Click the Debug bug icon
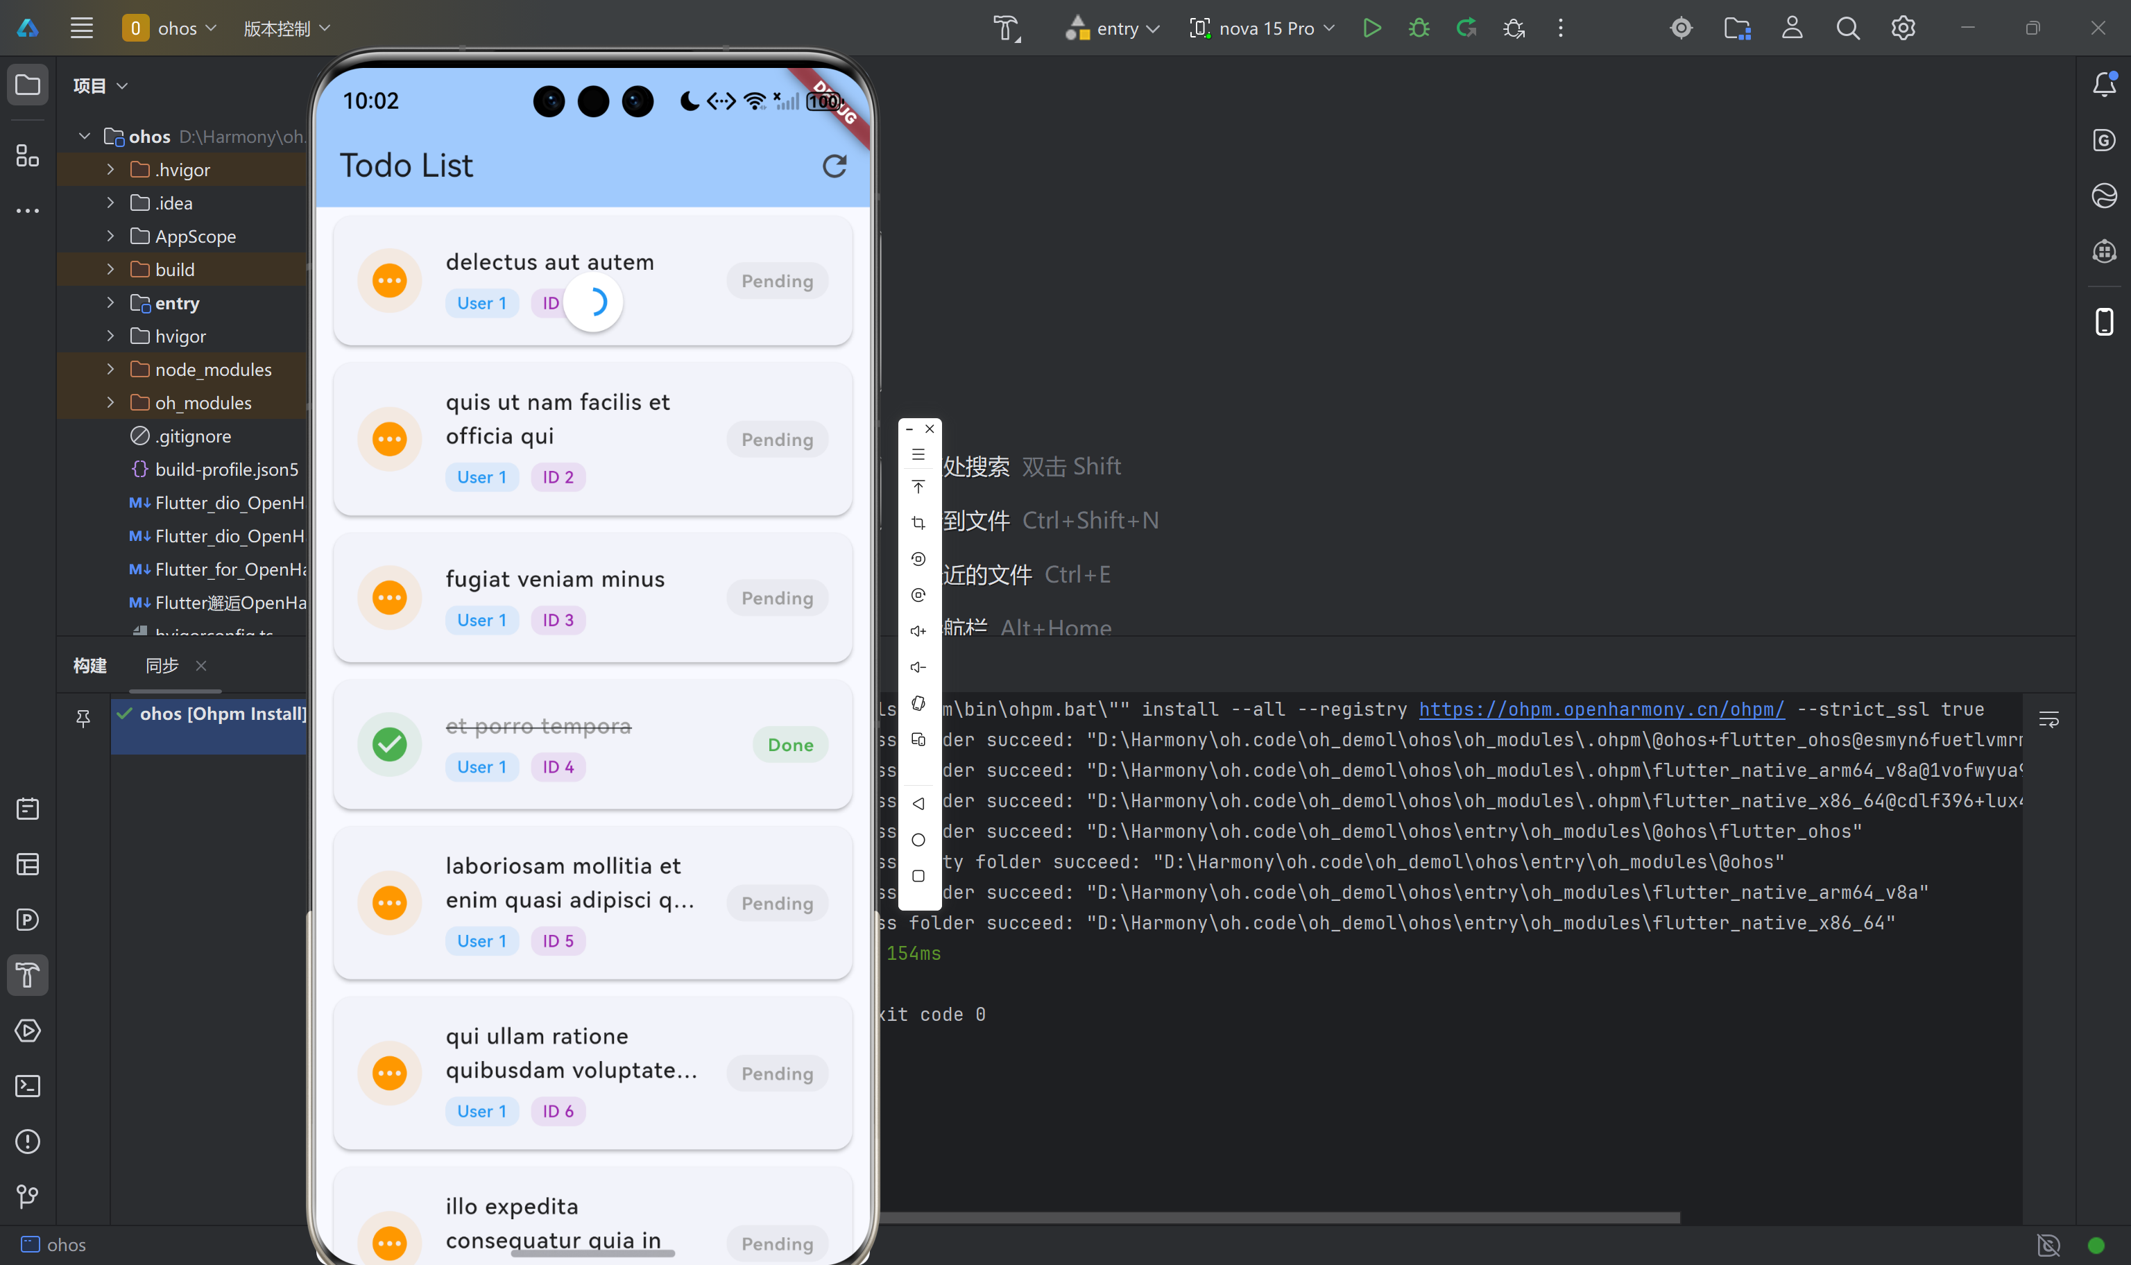Screen dimensions: 2131x1265 [x=1419, y=28]
